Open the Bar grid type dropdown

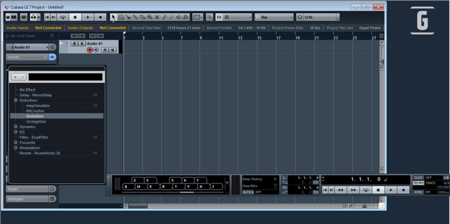[x=274, y=17]
